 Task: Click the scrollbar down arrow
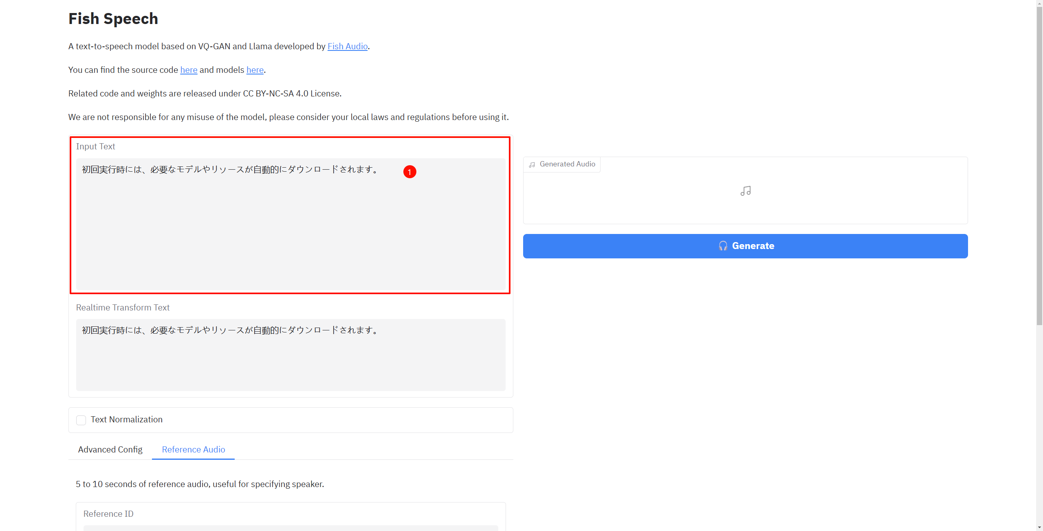pyautogui.click(x=1039, y=527)
